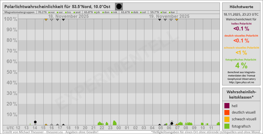This screenshot has height=134, width=263.
Task: Click the 4 % fotografisches Polarlicht value
Action: pos(241,66)
